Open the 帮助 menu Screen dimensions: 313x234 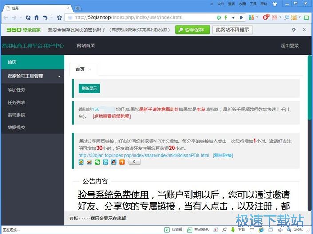pos(263,4)
